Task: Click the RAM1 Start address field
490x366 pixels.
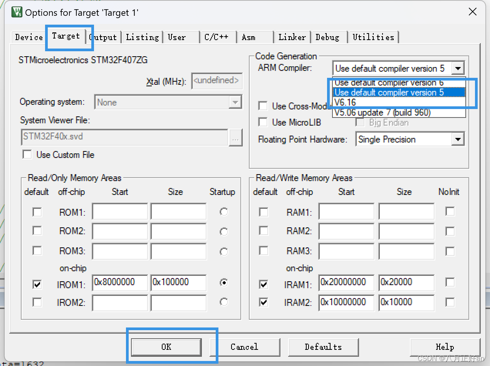Action: 346,212
